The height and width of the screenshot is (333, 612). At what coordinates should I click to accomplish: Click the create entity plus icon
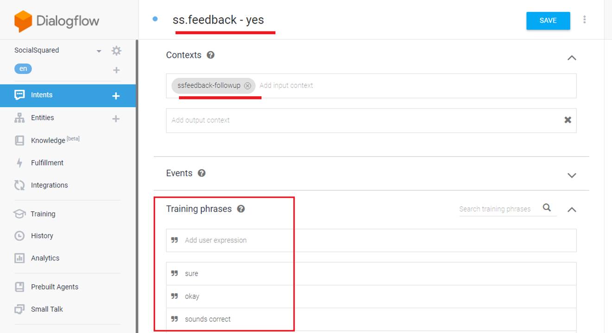click(116, 119)
